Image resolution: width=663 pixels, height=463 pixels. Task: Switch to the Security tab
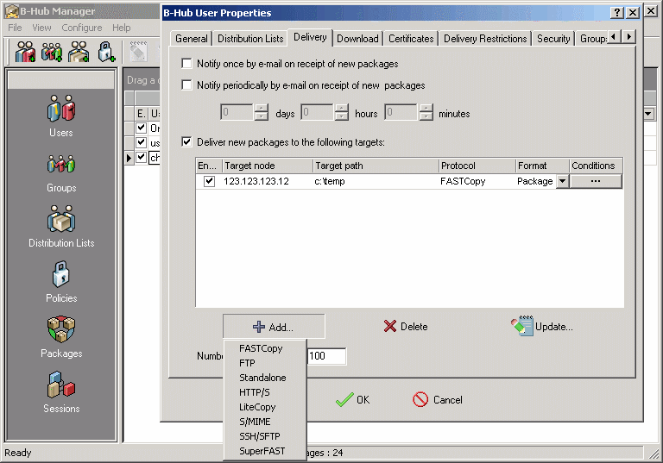[x=553, y=39]
